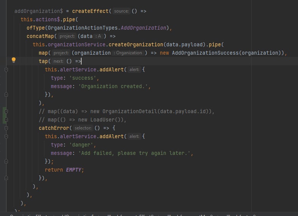Viewport: 298px width, 216px height.
Task: Click the 'tap' operator
Action: (43, 61)
